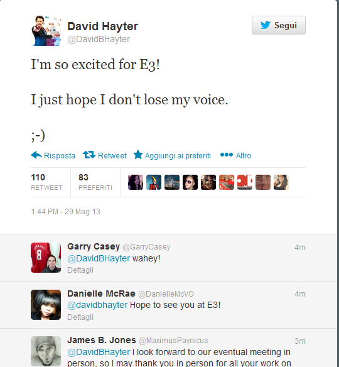The width and height of the screenshot is (339, 367).
Task: Open Garry Casey's avatar with red jersey
Action: [46, 258]
